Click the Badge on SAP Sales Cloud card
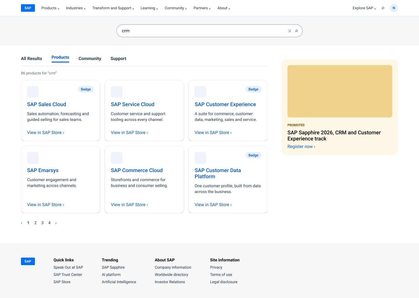 point(86,89)
